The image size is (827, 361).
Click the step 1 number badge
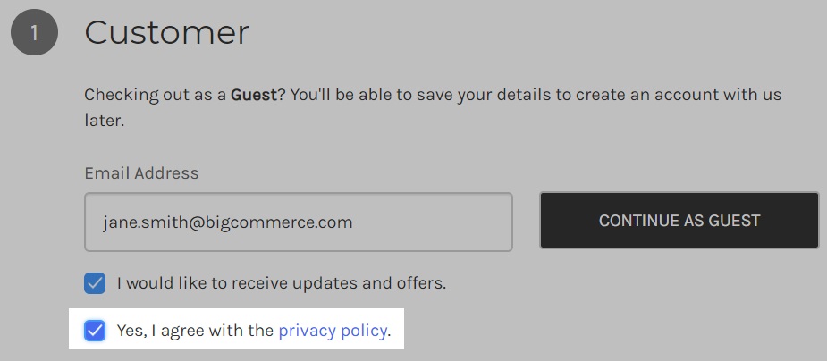[34, 33]
